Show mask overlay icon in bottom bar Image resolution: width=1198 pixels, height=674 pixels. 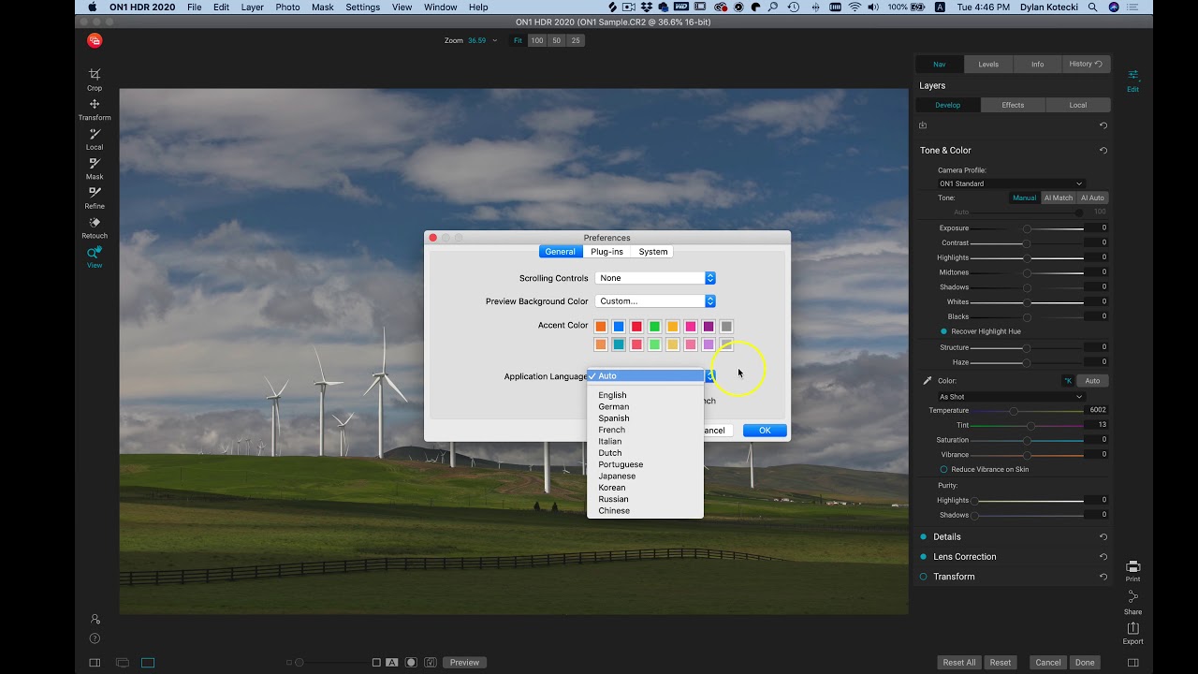point(411,663)
